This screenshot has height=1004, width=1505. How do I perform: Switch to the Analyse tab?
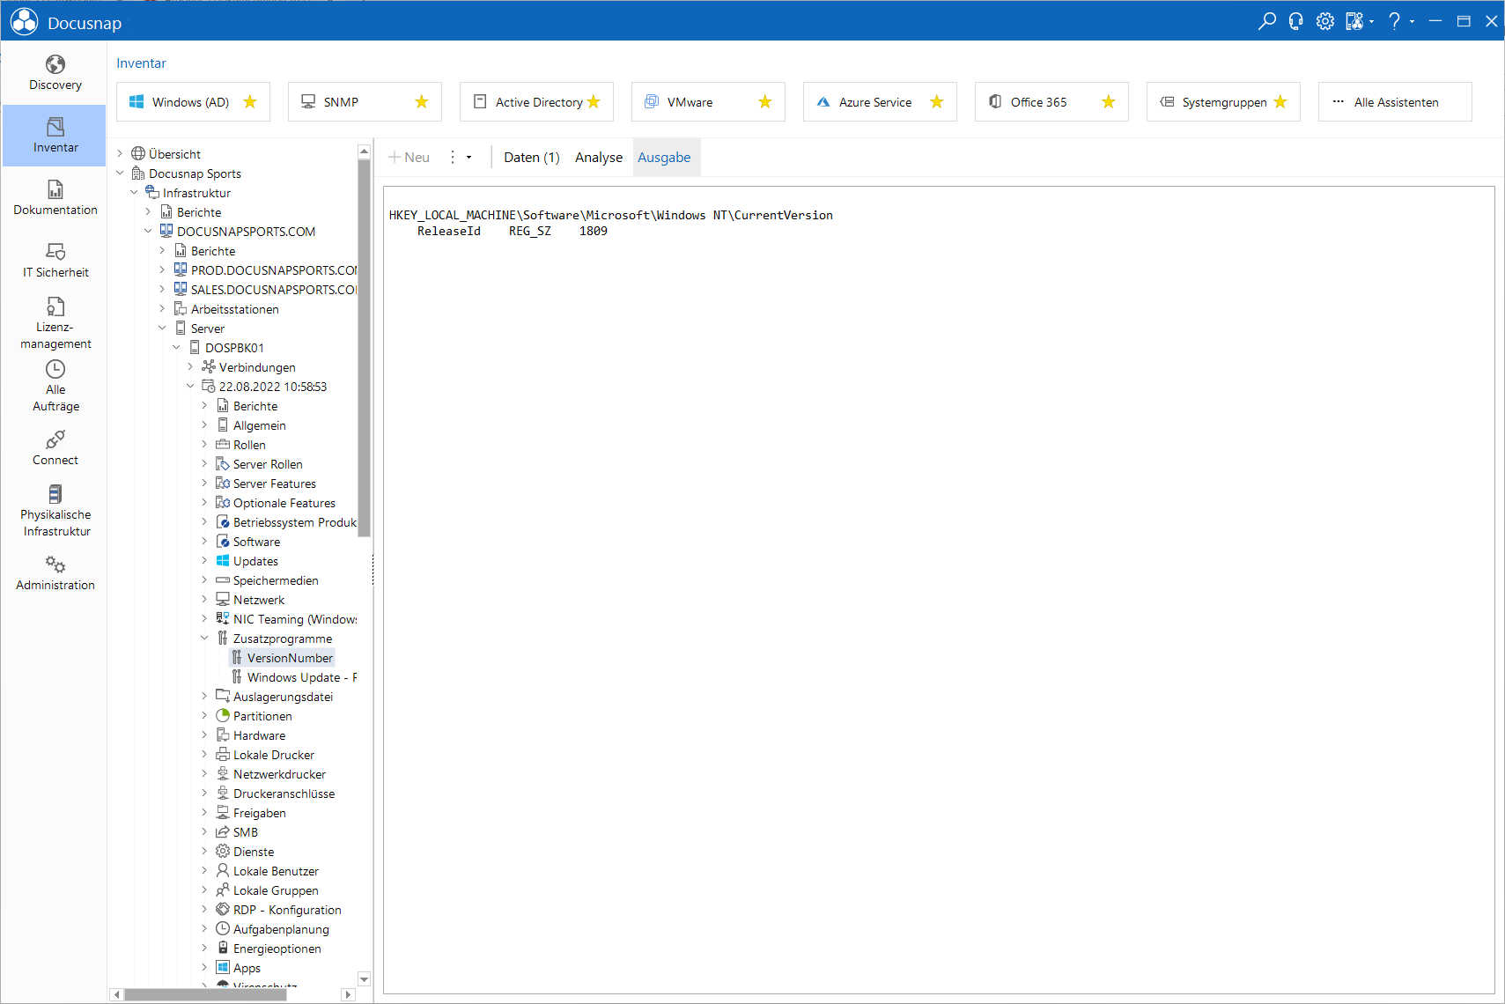pos(599,158)
